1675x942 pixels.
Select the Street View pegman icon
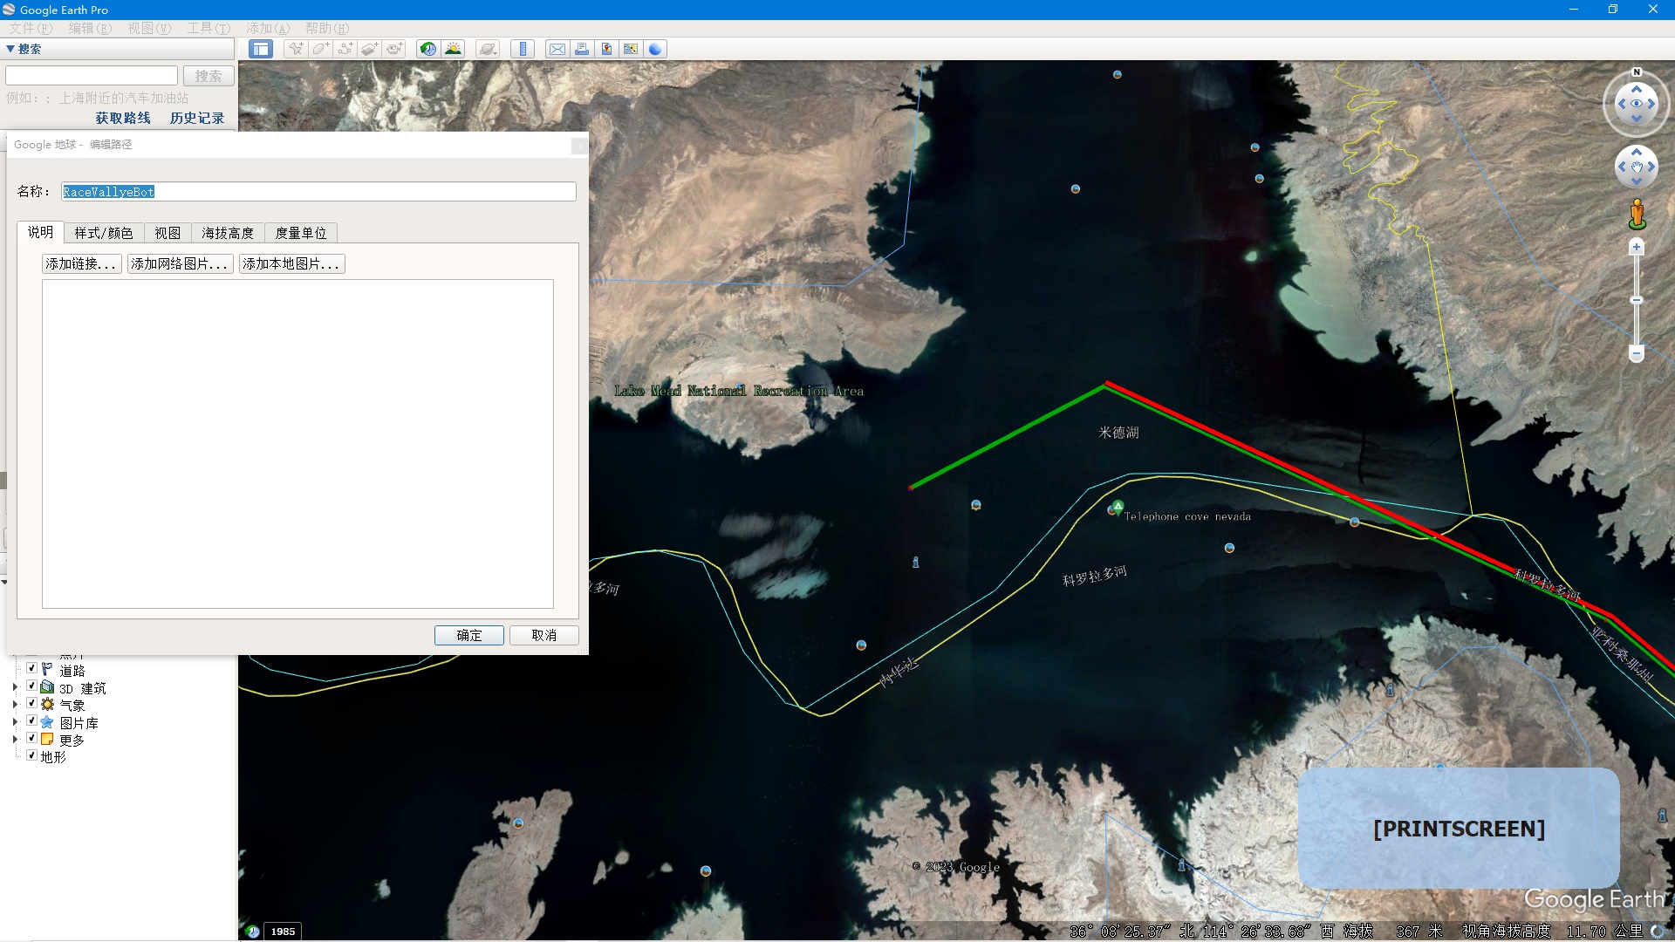point(1637,215)
